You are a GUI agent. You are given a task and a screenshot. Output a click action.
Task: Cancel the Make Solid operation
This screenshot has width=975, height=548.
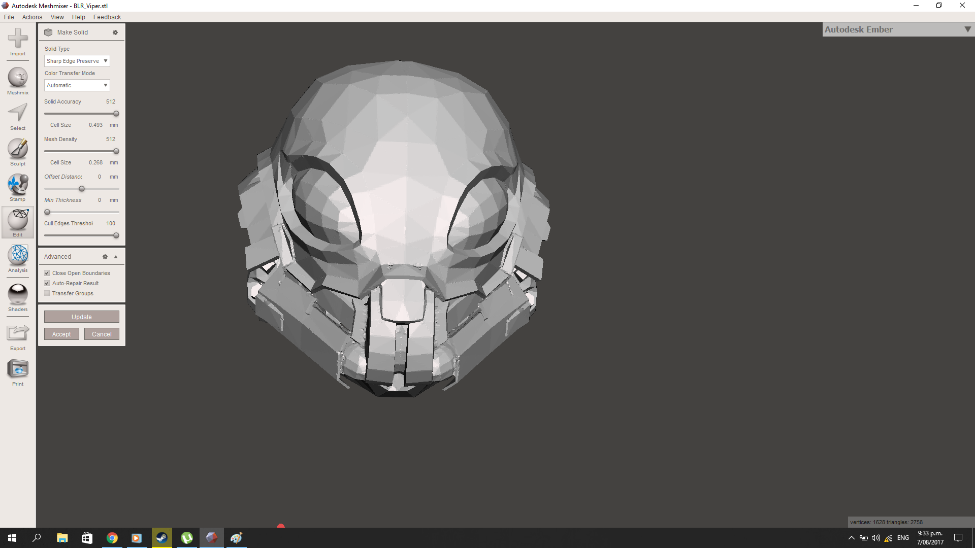[102, 334]
